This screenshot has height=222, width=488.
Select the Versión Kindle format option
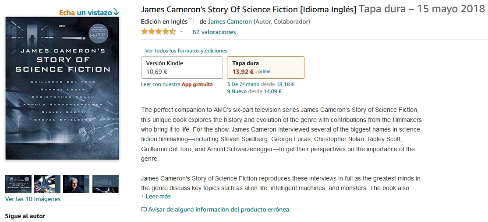click(182, 67)
